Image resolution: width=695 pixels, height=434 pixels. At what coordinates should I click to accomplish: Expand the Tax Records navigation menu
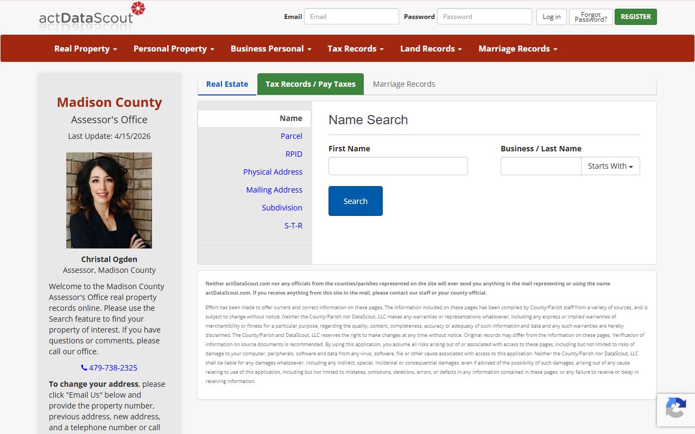pyautogui.click(x=356, y=49)
